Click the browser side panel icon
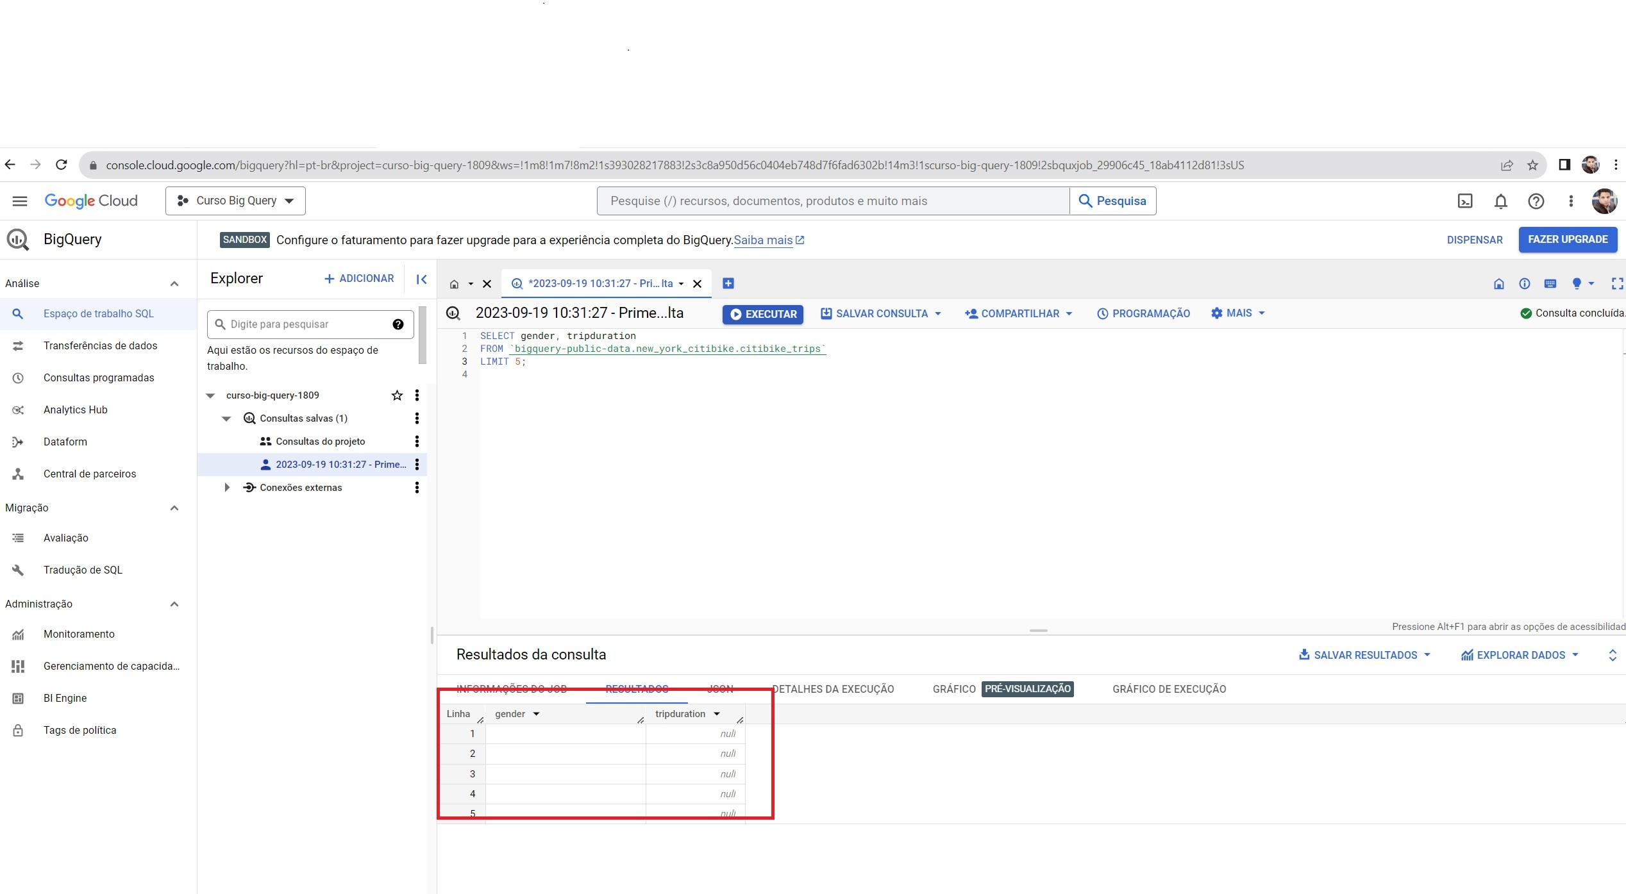This screenshot has height=894, width=1626. [x=1564, y=165]
